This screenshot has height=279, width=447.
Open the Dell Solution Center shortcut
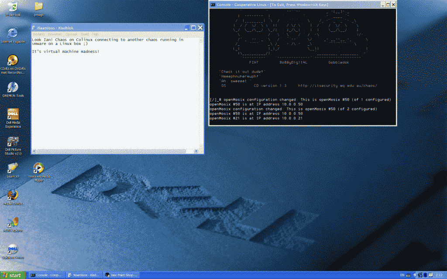13,249
